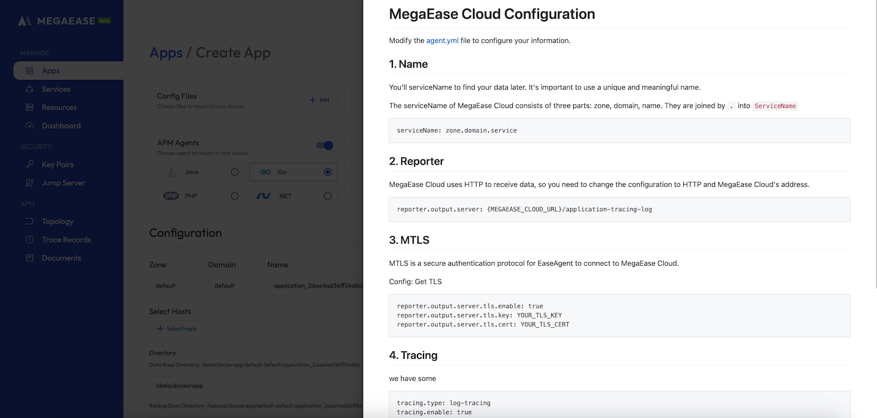Viewport: 877px width, 418px height.
Task: Click the Dashboard gauge icon
Action: tap(29, 126)
